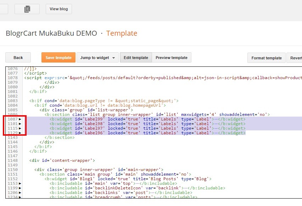This screenshot has height=206, width=302.
Task: Click the div id='content-wrapper' line
Action: [x=62, y=160]
